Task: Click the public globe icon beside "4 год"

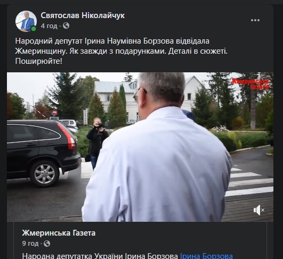Action: coord(66,26)
